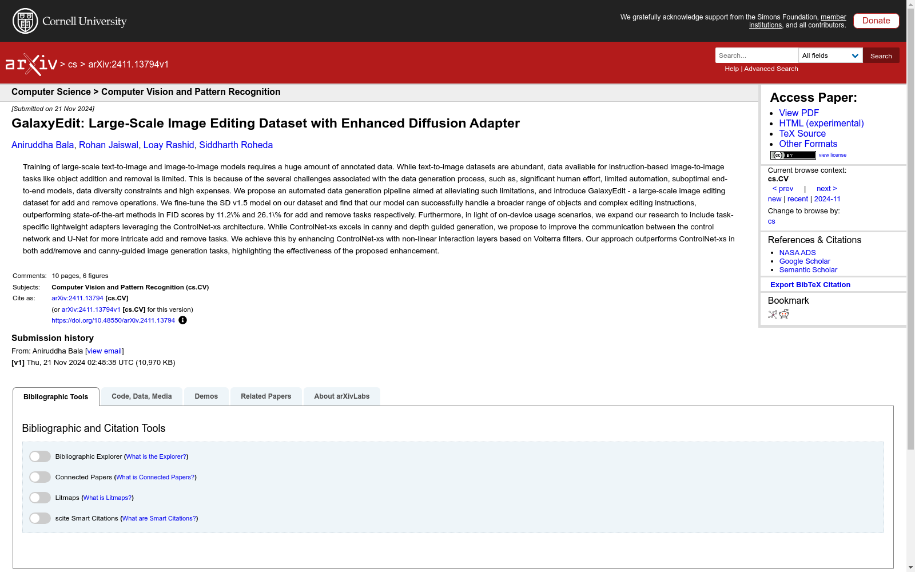Screen dimensions: 915x572
Task: Click the view license link
Action: click(833, 155)
